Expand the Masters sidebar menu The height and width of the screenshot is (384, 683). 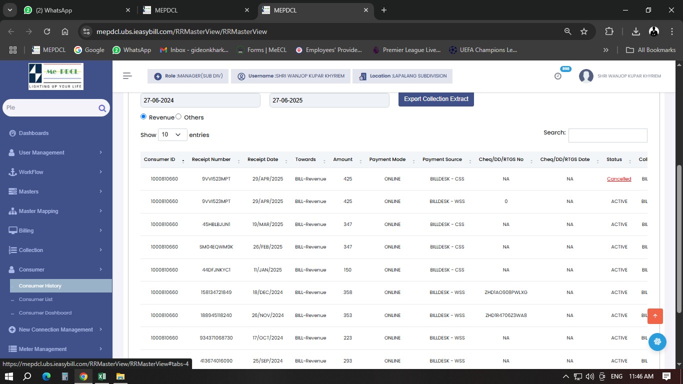tap(56, 191)
